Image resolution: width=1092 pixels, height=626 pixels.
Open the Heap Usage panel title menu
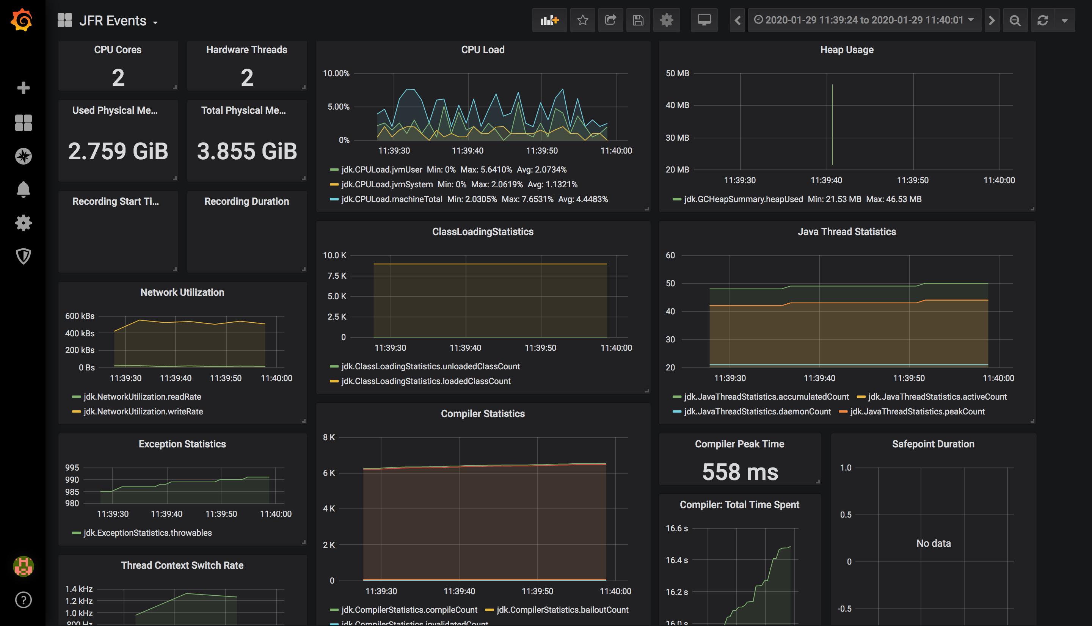pyautogui.click(x=847, y=49)
